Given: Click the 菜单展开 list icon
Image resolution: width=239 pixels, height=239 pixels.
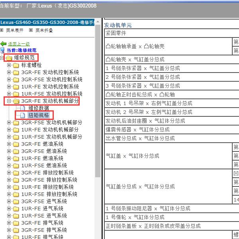Looking at the screenshot, I should click(x=2, y=30).
